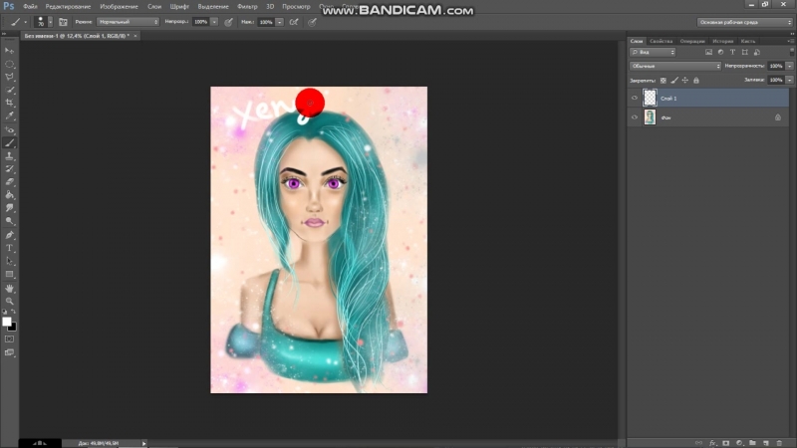Screen dimensions: 797x448
Task: Toggle shape layer filter
Action: tap(744, 53)
